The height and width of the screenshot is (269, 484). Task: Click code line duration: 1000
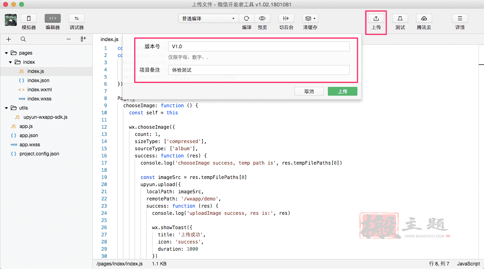pyautogui.click(x=178, y=249)
